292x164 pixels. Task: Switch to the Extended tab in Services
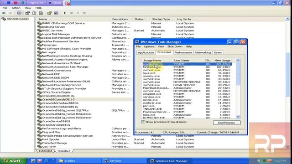tap(46, 151)
